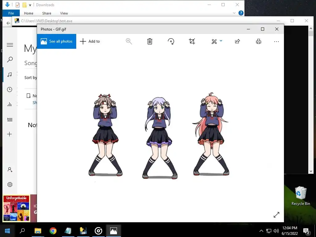Viewport: 316px width, 237px height.
Task: Click the Unforgettable album art thumbnail
Action: tap(16, 208)
